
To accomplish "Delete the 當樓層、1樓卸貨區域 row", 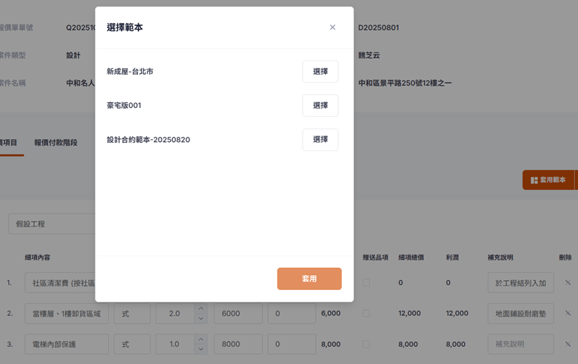I will coord(568,314).
